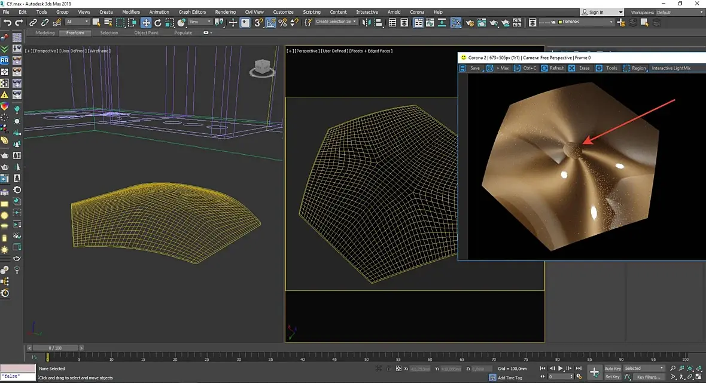Click the time slider 0 / 100 handle
Viewport: 706px width, 383px height.
(55, 348)
